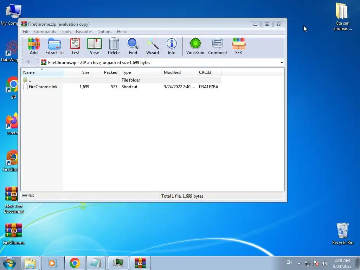
Task: Expand the archive path dropdown
Action: click(282, 63)
